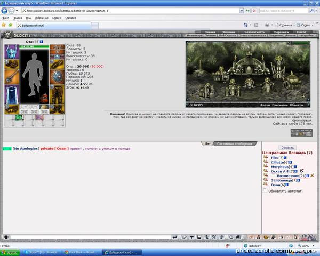320x256 pixels.
Task: Open the 100% zoom level dropdown
Action: click(313, 246)
